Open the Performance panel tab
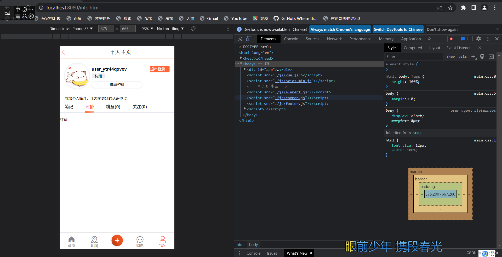502x257 pixels. (360, 39)
